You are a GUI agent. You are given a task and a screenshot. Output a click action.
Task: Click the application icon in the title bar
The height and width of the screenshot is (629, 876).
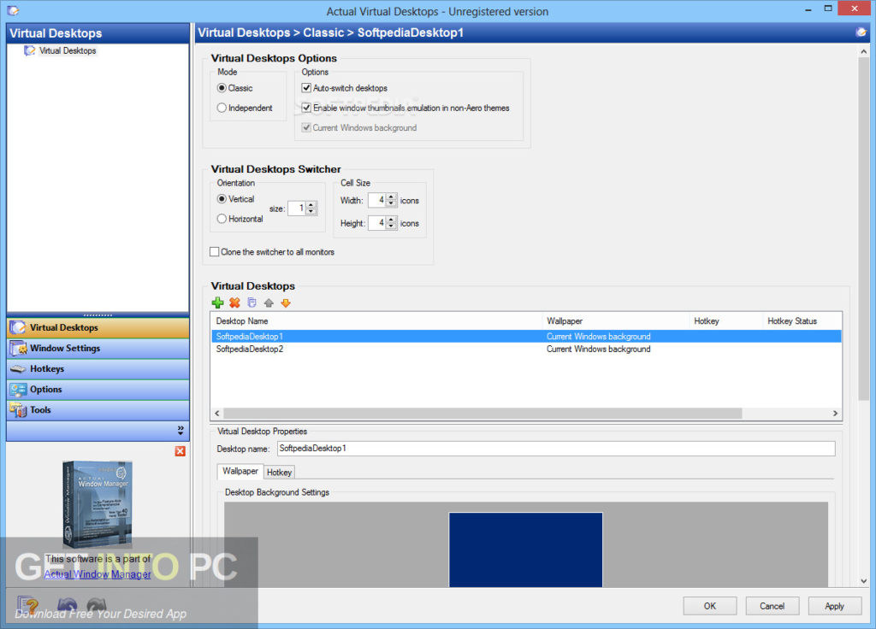(14, 10)
